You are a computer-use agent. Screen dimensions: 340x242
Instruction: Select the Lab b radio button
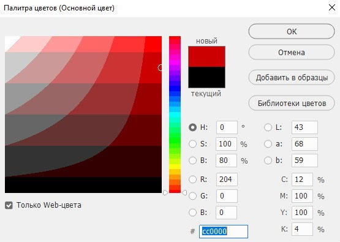click(x=268, y=161)
